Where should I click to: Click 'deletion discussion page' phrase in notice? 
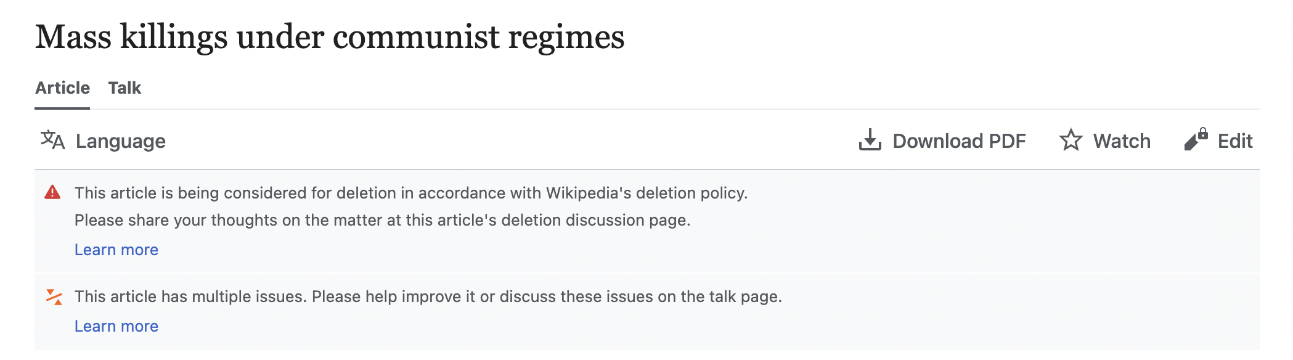click(595, 220)
